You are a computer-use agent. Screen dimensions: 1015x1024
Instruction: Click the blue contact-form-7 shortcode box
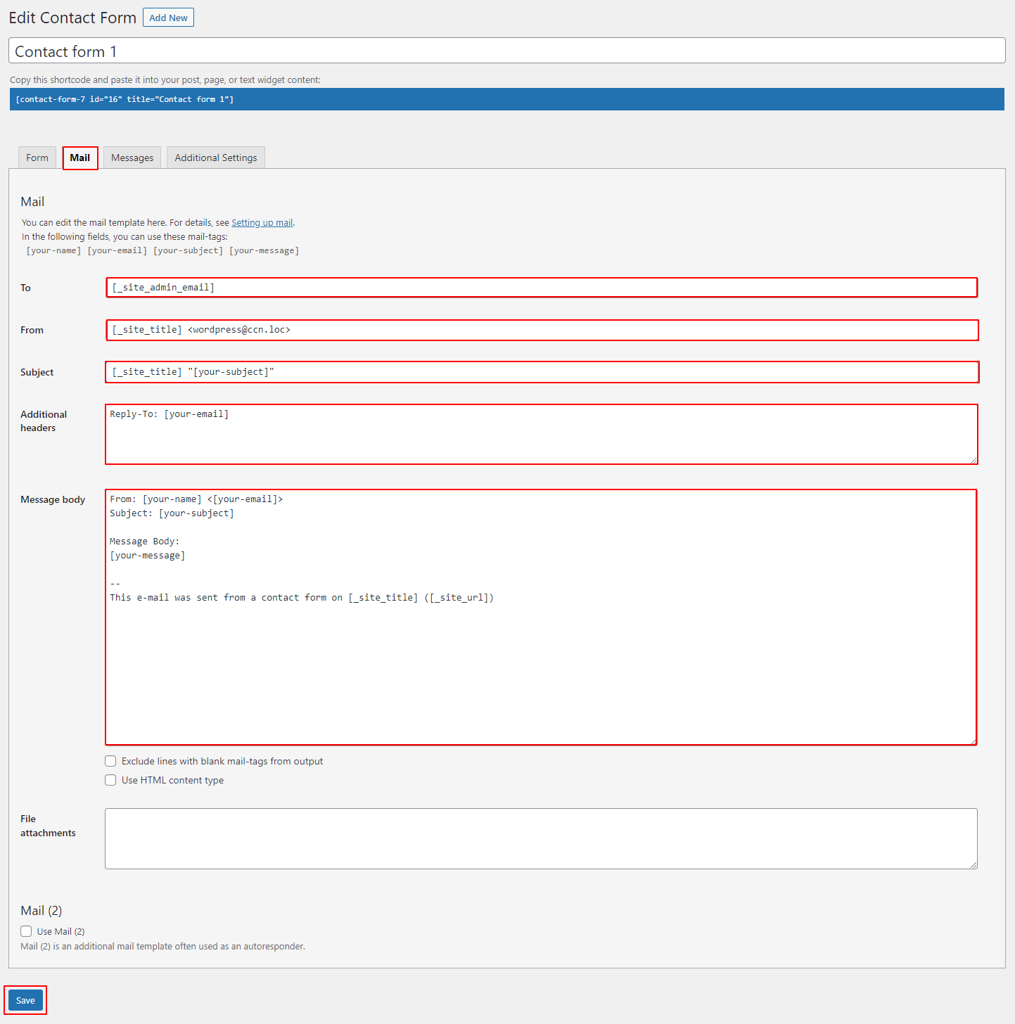click(506, 99)
